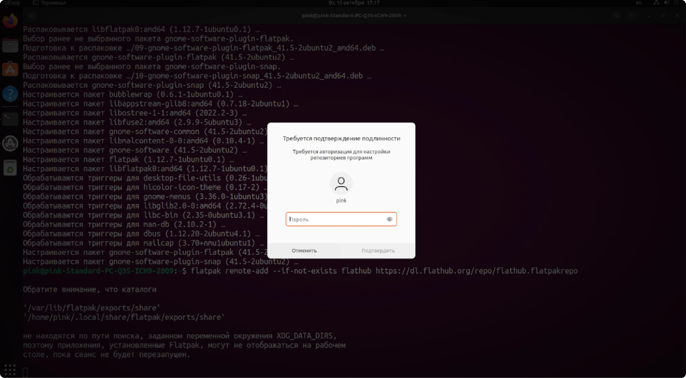The image size is (686, 378).
Task: Open the Trash icon in the dock
Action: tap(10, 168)
